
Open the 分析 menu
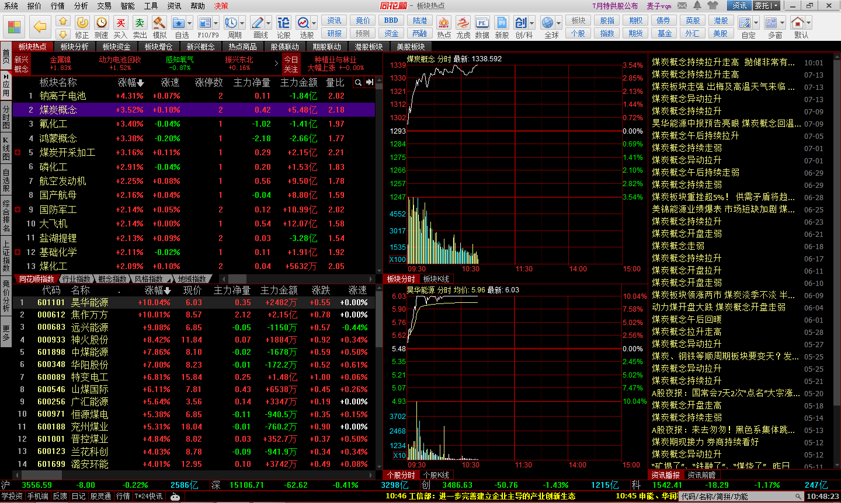pyautogui.click(x=81, y=6)
